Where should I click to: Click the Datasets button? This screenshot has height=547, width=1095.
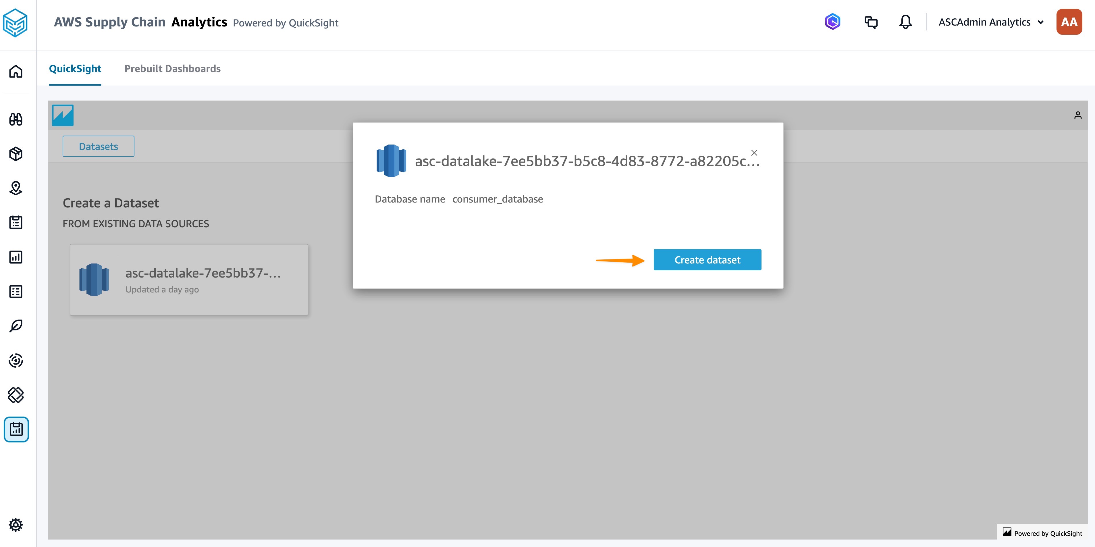tap(98, 146)
